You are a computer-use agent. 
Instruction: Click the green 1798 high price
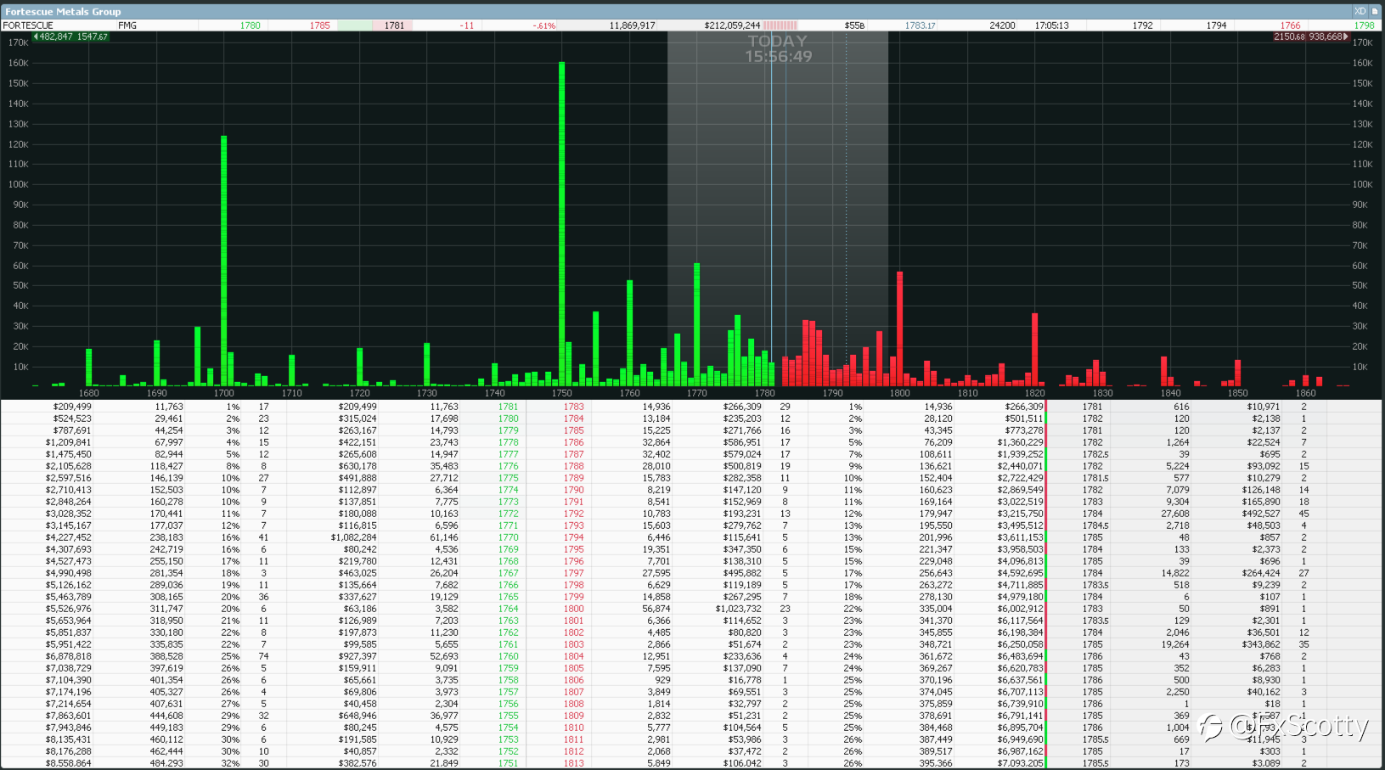pyautogui.click(x=1364, y=25)
